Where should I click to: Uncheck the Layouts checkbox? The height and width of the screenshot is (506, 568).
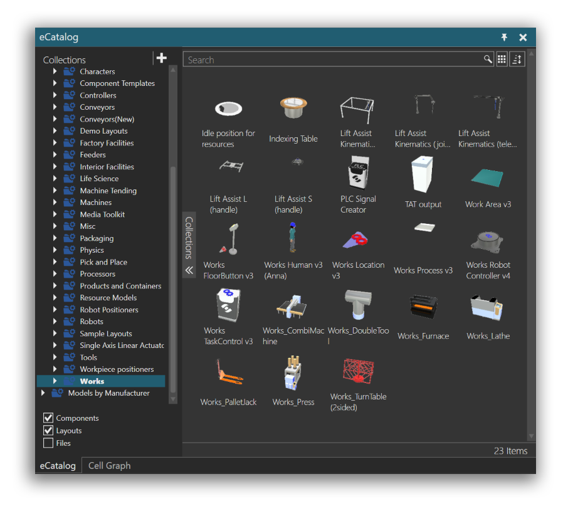[x=48, y=430]
